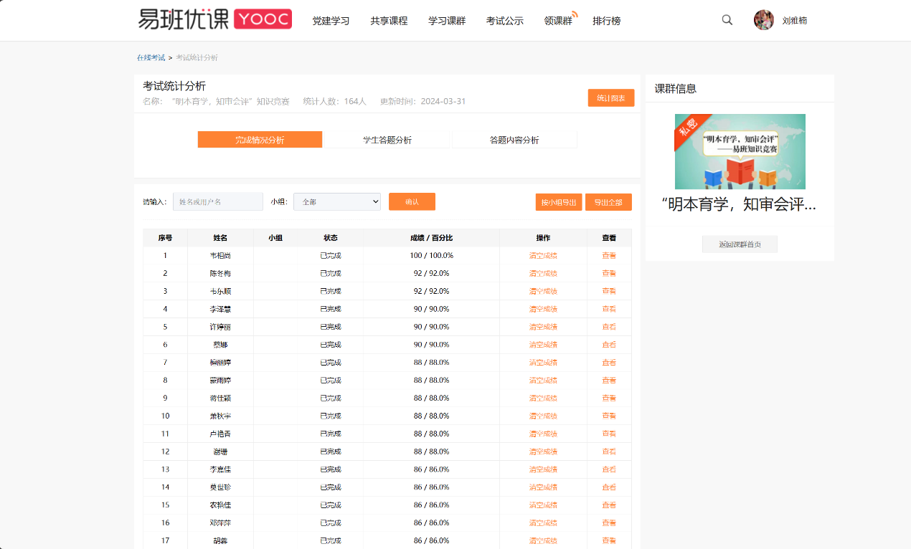
Task: Open 学习课群 navigation item
Action: pyautogui.click(x=447, y=21)
